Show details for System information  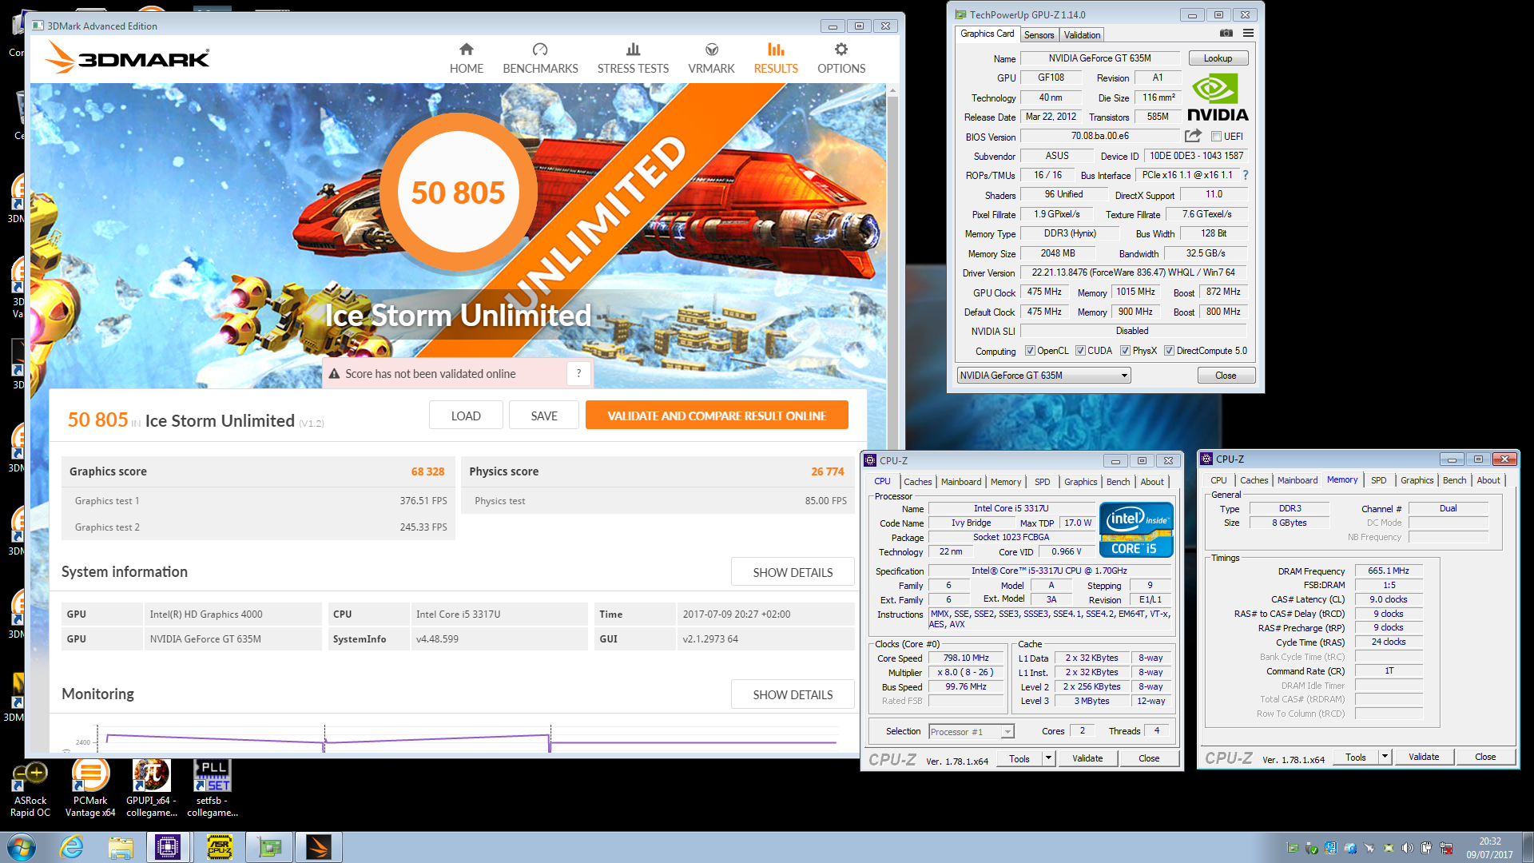click(793, 572)
